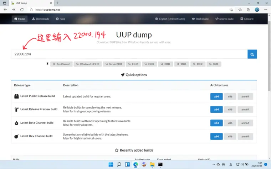The height and width of the screenshot is (169, 271).
Task: Open taskbar Search icon
Action: tap(119, 164)
